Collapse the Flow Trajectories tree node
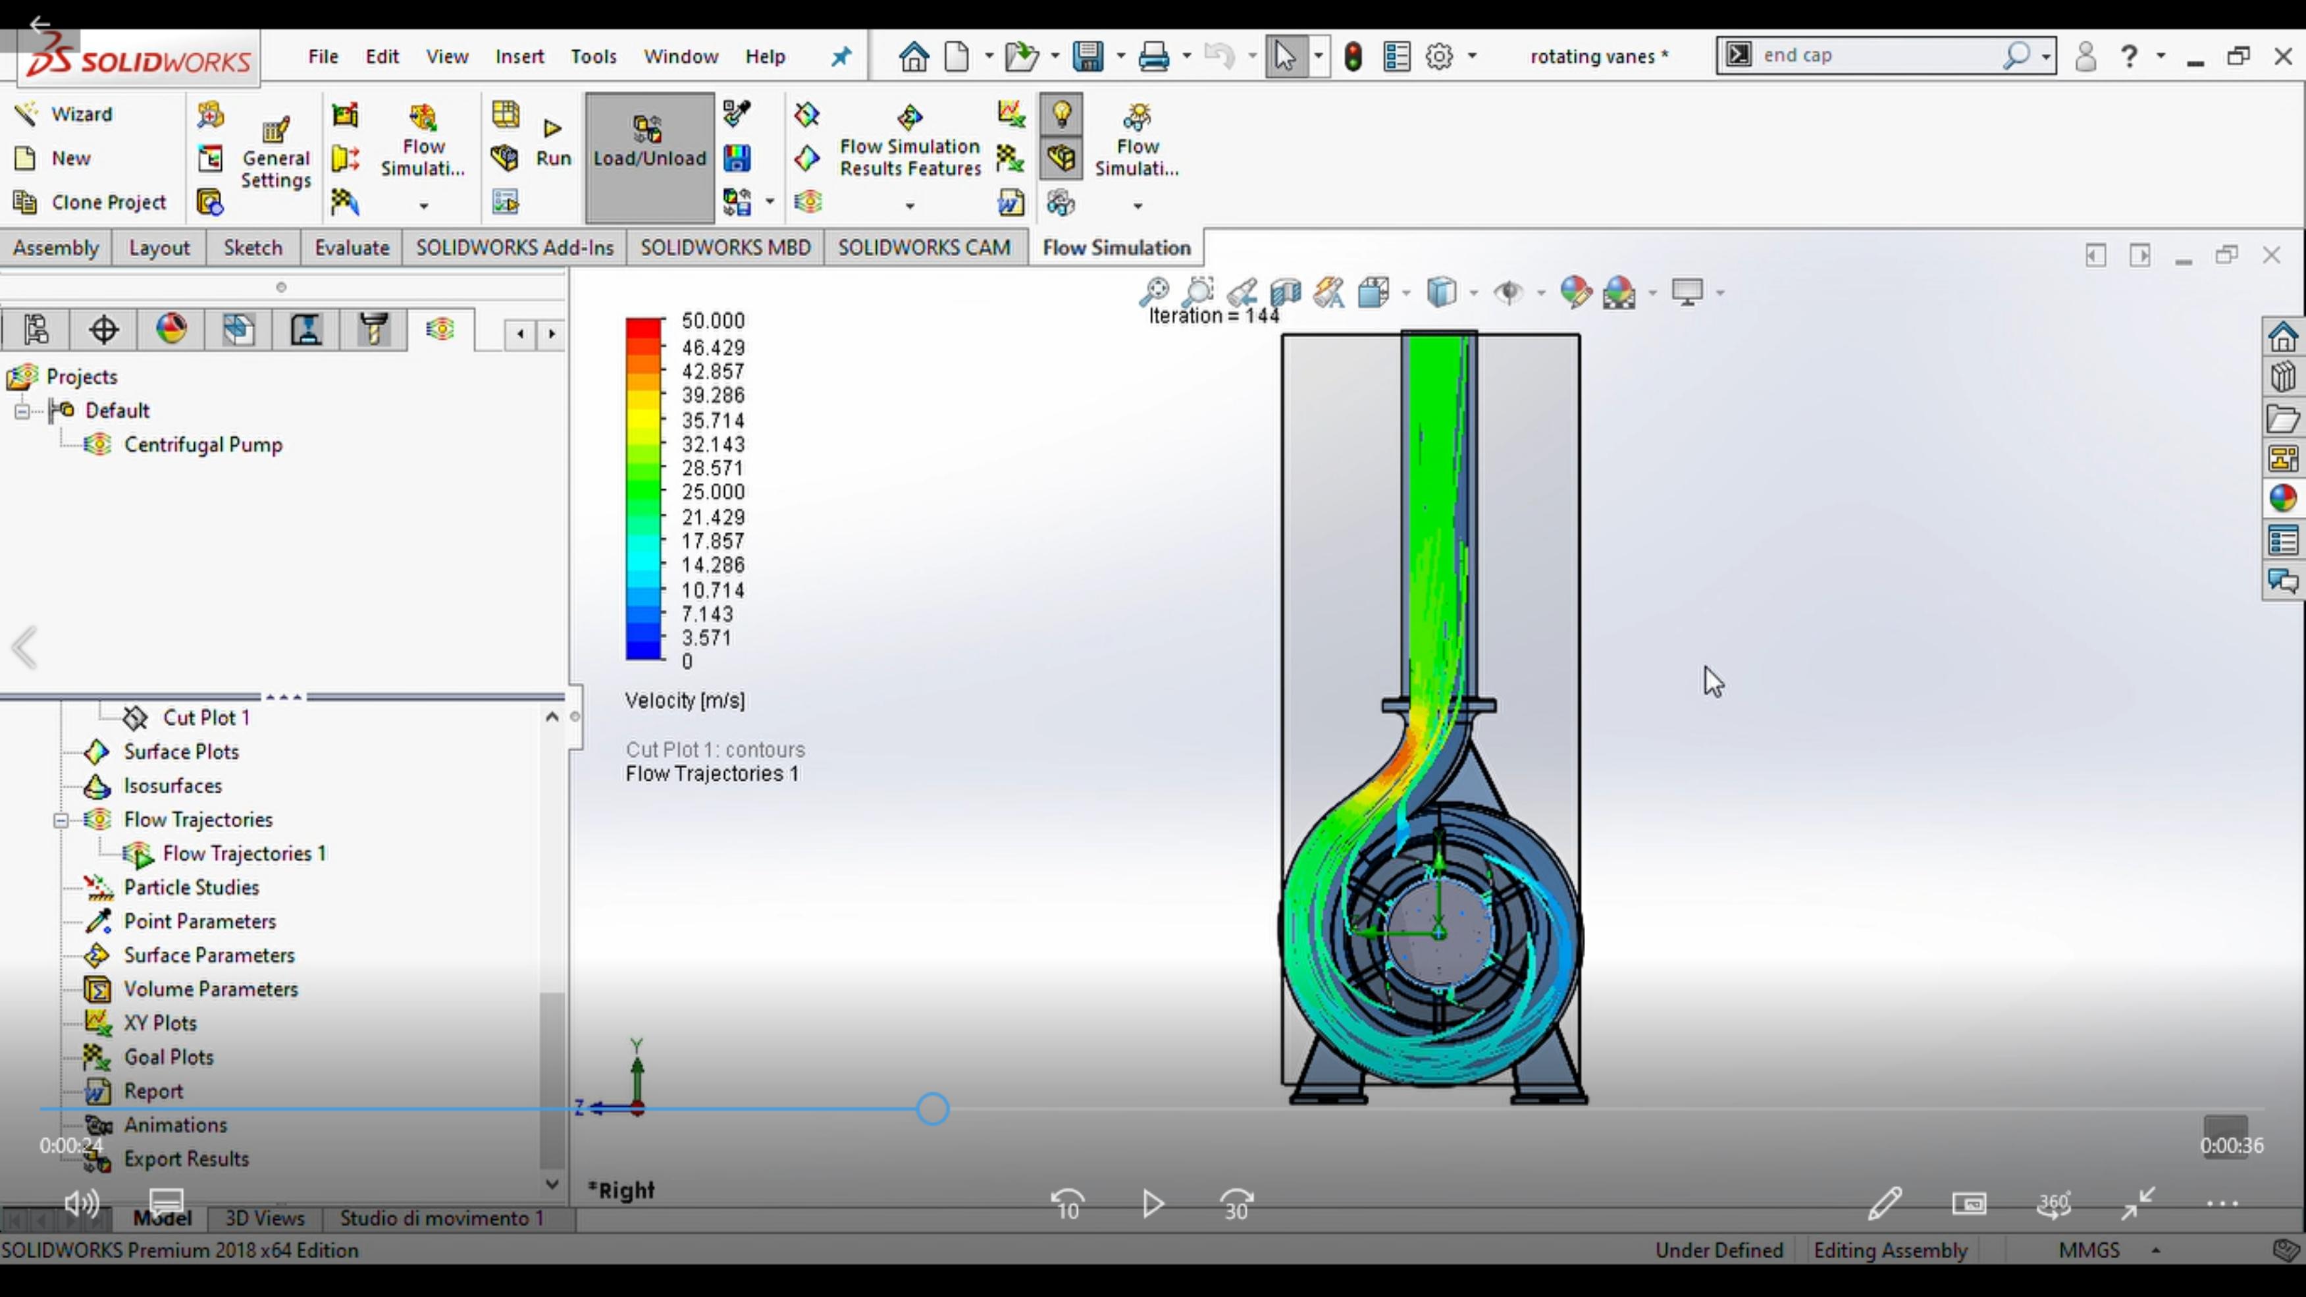2306x1297 pixels. [60, 820]
